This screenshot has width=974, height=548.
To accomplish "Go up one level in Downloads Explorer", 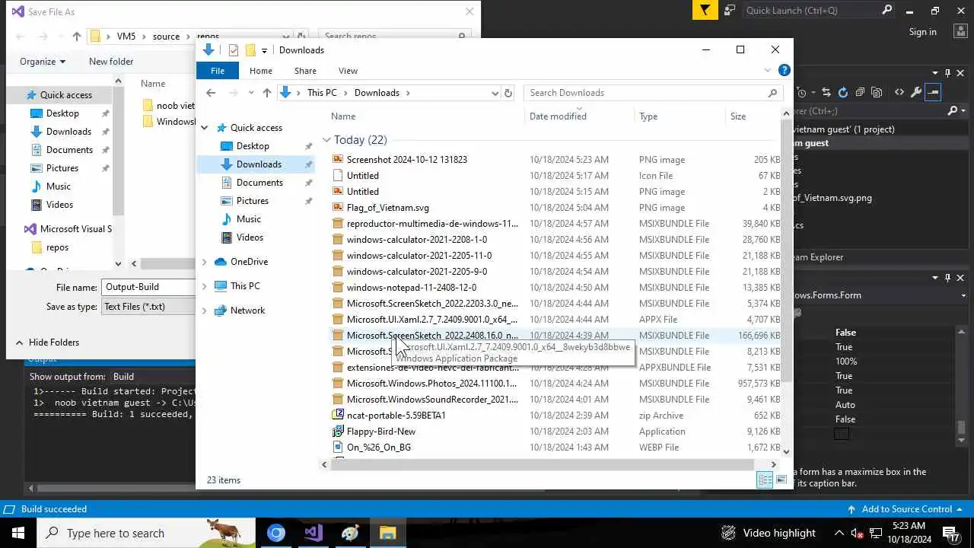I will click(266, 93).
